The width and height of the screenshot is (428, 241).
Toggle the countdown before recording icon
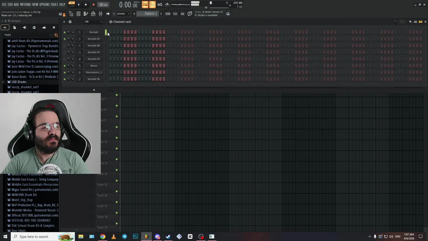(152, 4)
